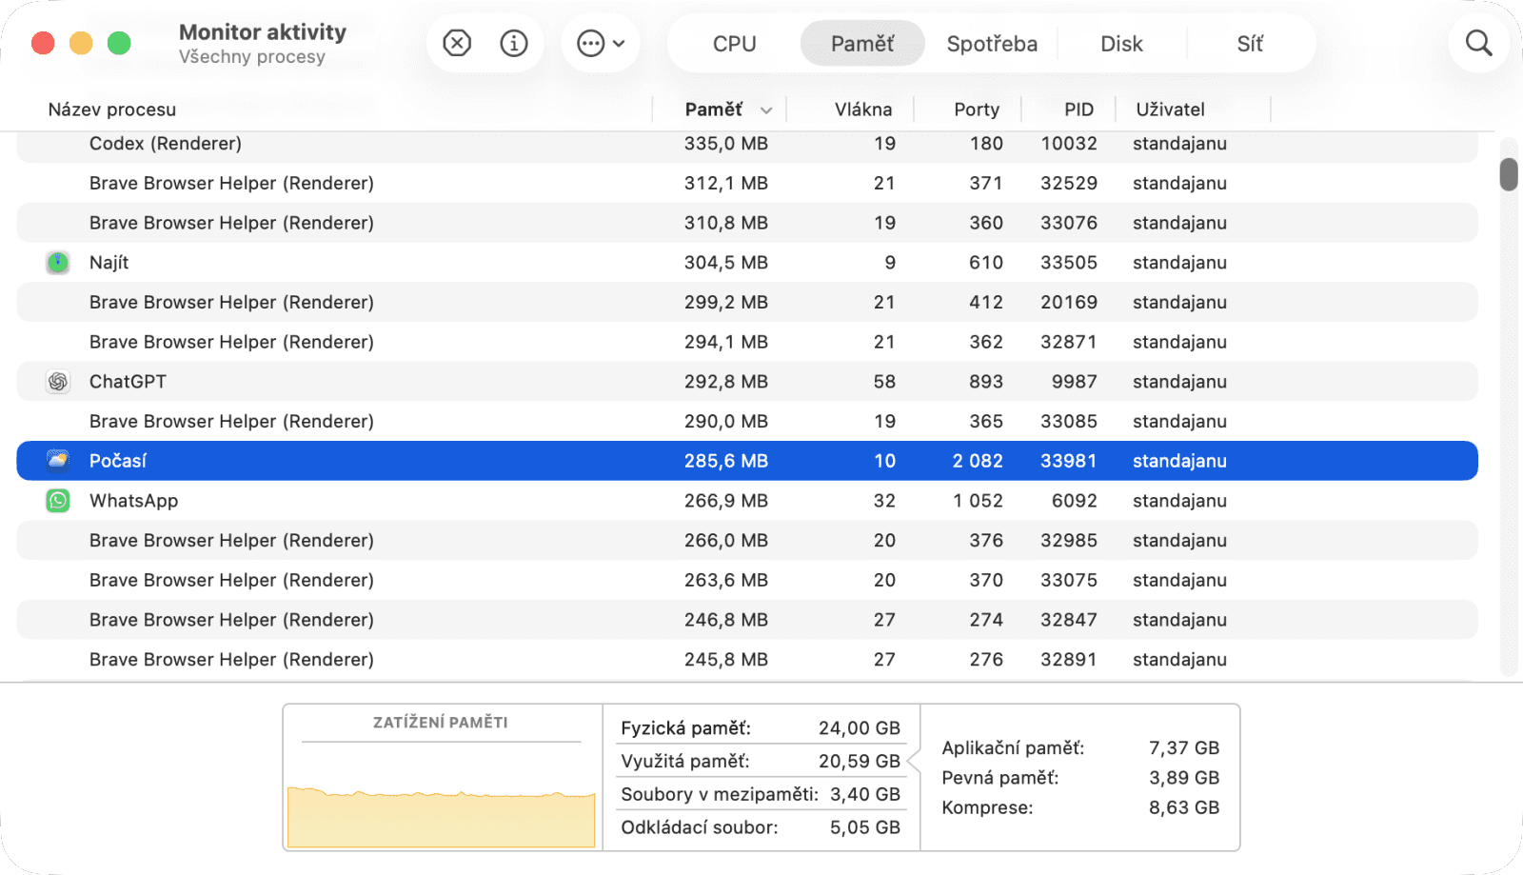Select the Najít process name
Image resolution: width=1523 pixels, height=875 pixels.
[x=109, y=263]
